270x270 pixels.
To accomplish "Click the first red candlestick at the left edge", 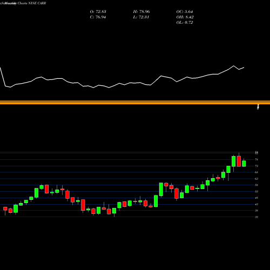I will coord(5,208).
